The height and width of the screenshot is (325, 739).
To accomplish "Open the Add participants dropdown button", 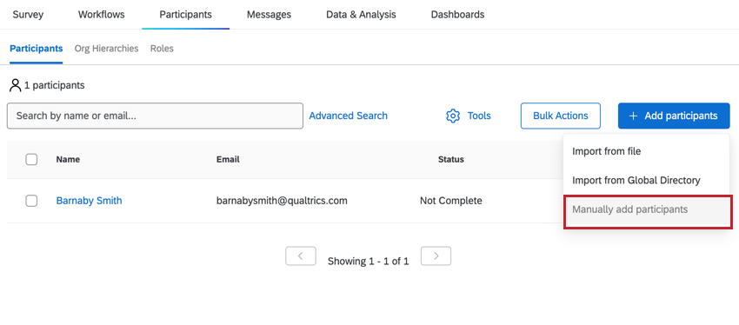I will pyautogui.click(x=674, y=116).
